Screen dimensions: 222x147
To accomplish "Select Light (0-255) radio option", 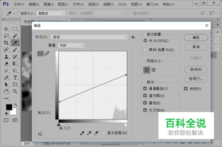I will 145,41.
